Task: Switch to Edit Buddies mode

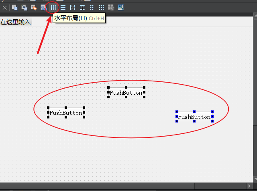Action: point(34,8)
